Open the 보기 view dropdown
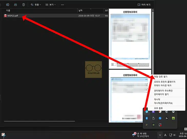 (x=50, y=5)
